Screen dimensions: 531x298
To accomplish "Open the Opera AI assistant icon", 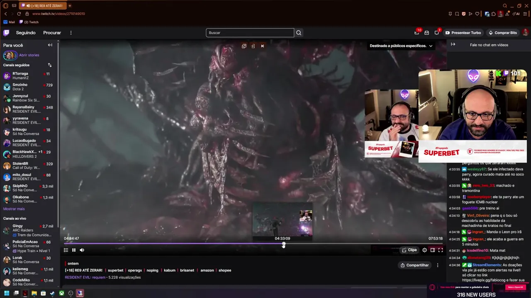I will point(516,14).
